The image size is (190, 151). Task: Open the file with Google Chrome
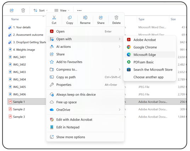(150, 47)
